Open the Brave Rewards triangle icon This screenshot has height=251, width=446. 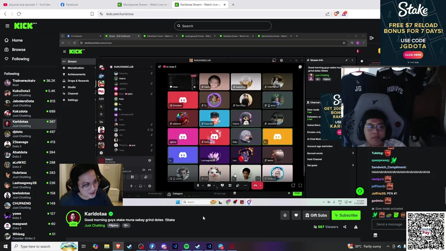[344, 14]
